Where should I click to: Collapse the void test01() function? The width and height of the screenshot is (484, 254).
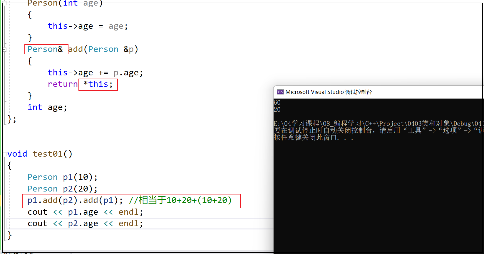4,154
